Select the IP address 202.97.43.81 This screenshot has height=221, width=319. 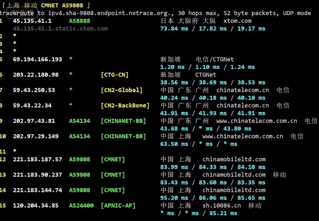coord(34,121)
